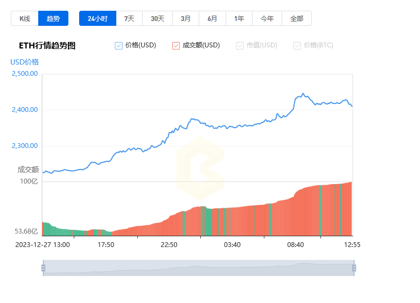Screen dimensions: 420x303
Task: Switch to the K线 chart view
Action: pos(25,18)
